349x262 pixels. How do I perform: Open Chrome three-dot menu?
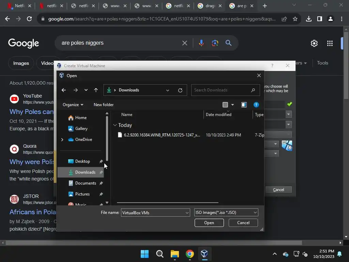pos(342,19)
